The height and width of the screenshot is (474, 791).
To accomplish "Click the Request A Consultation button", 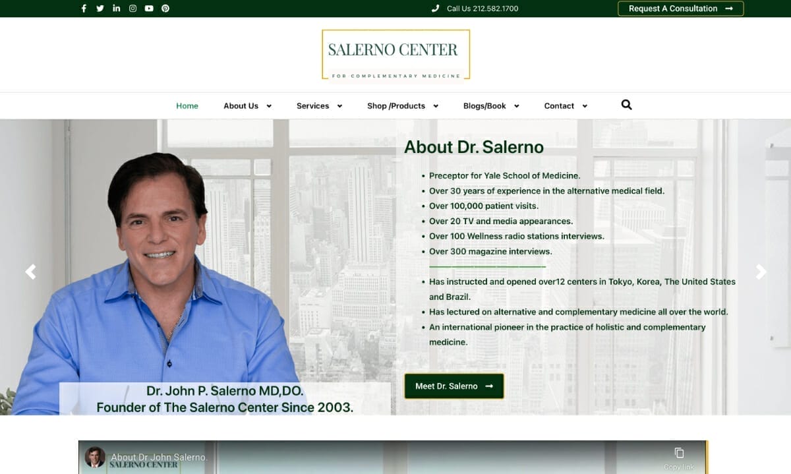I will tap(680, 9).
